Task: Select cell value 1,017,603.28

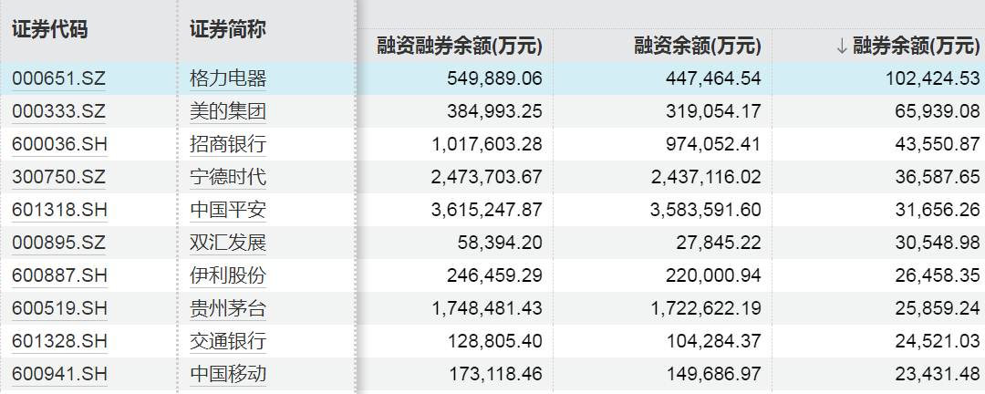Action: tap(487, 144)
